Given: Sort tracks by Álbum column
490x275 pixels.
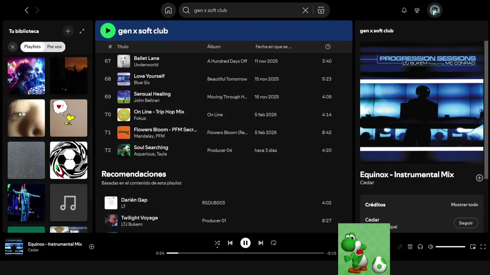Looking at the screenshot, I should point(214,47).
